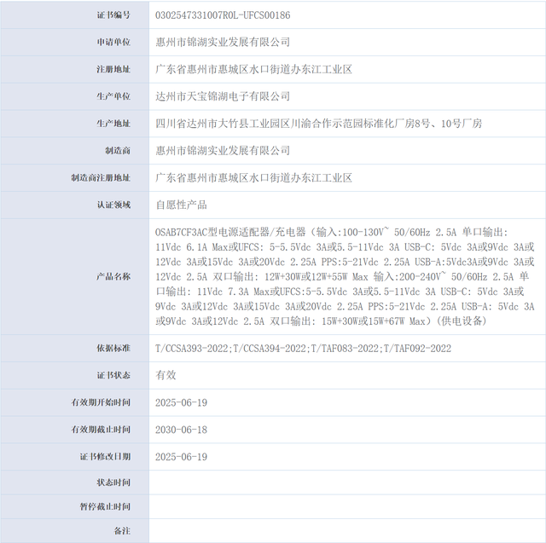Click the 申请单位 label
The width and height of the screenshot is (546, 543).
113,42
